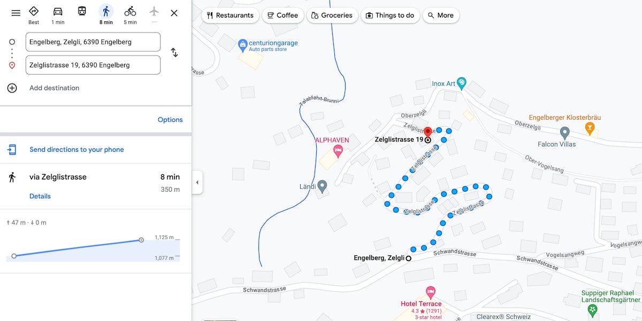The height and width of the screenshot is (321, 642).
Task: Click Send directions to your phone
Action: (77, 150)
